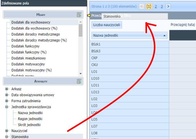The image size is (196, 139).
Task: Select Nazwa jednostki in attribute tree
Action: click(30, 113)
